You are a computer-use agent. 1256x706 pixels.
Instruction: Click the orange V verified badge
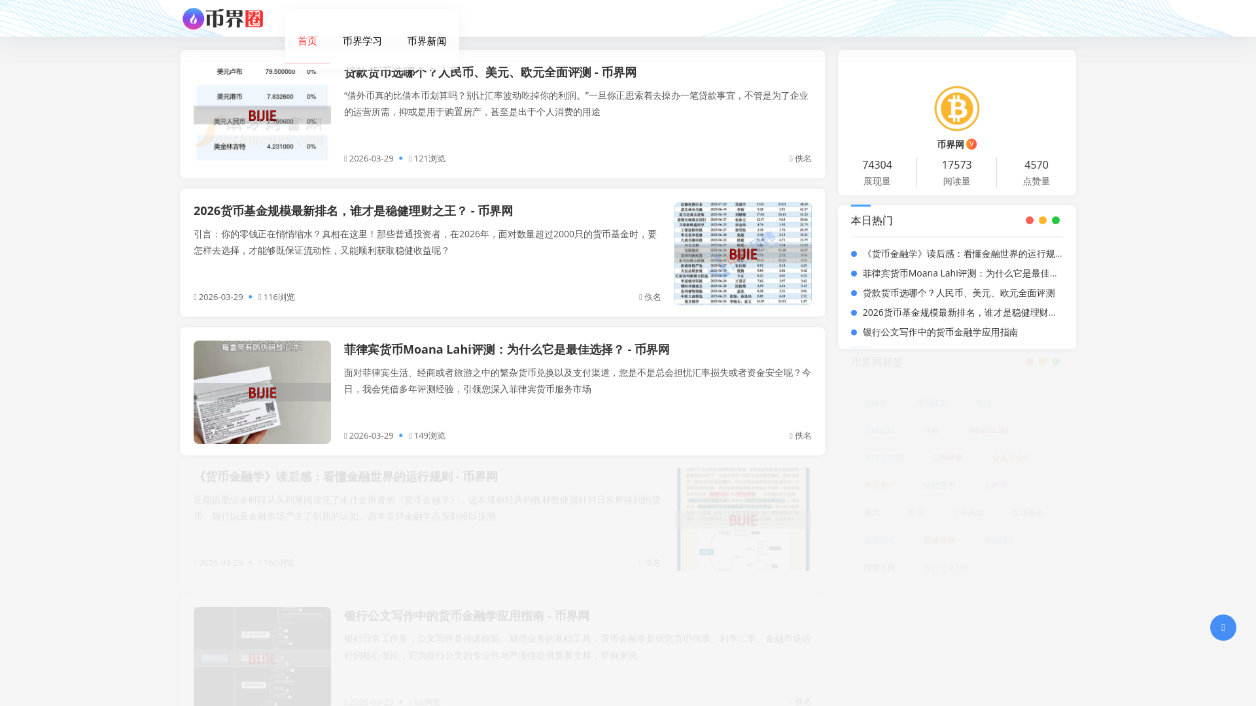971,144
